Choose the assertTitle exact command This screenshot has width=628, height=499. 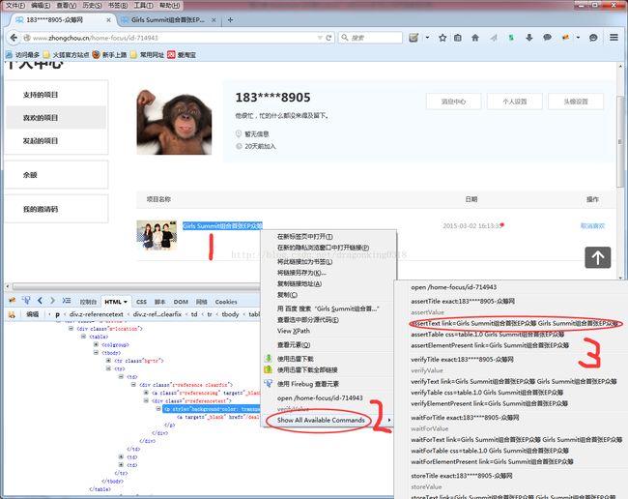463,301
